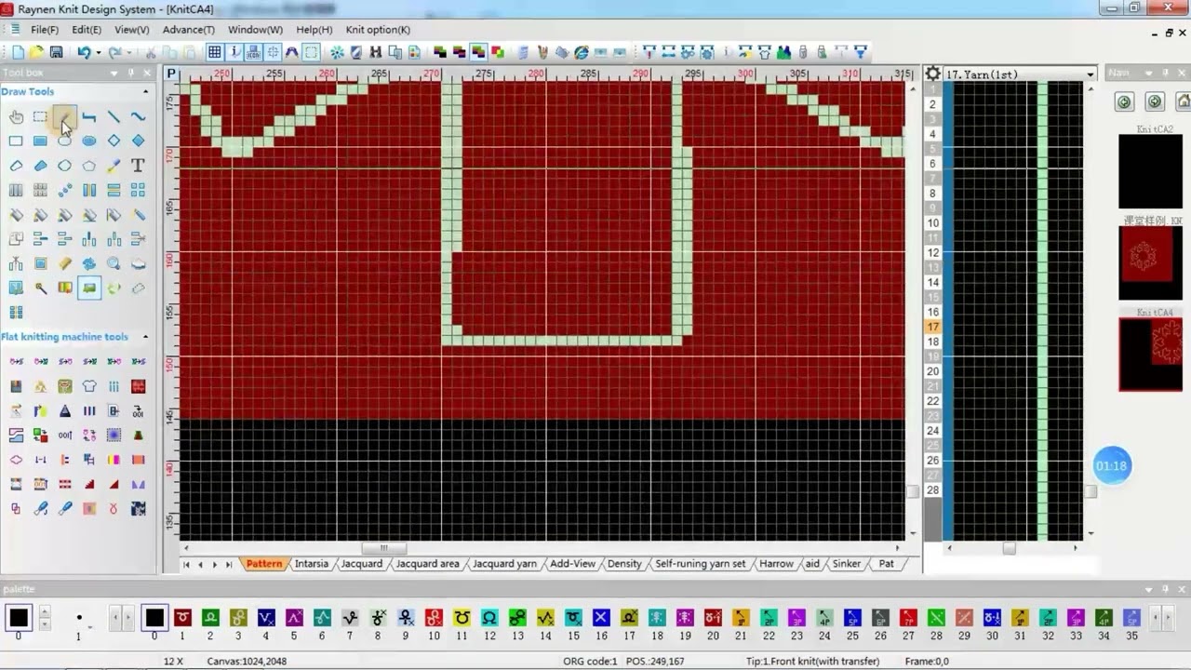Screen dimensions: 1191x670
Task: Select yarn row number 17
Action: click(x=933, y=327)
